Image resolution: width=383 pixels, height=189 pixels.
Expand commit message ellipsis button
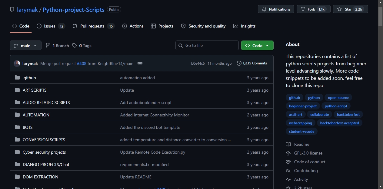[140, 64]
